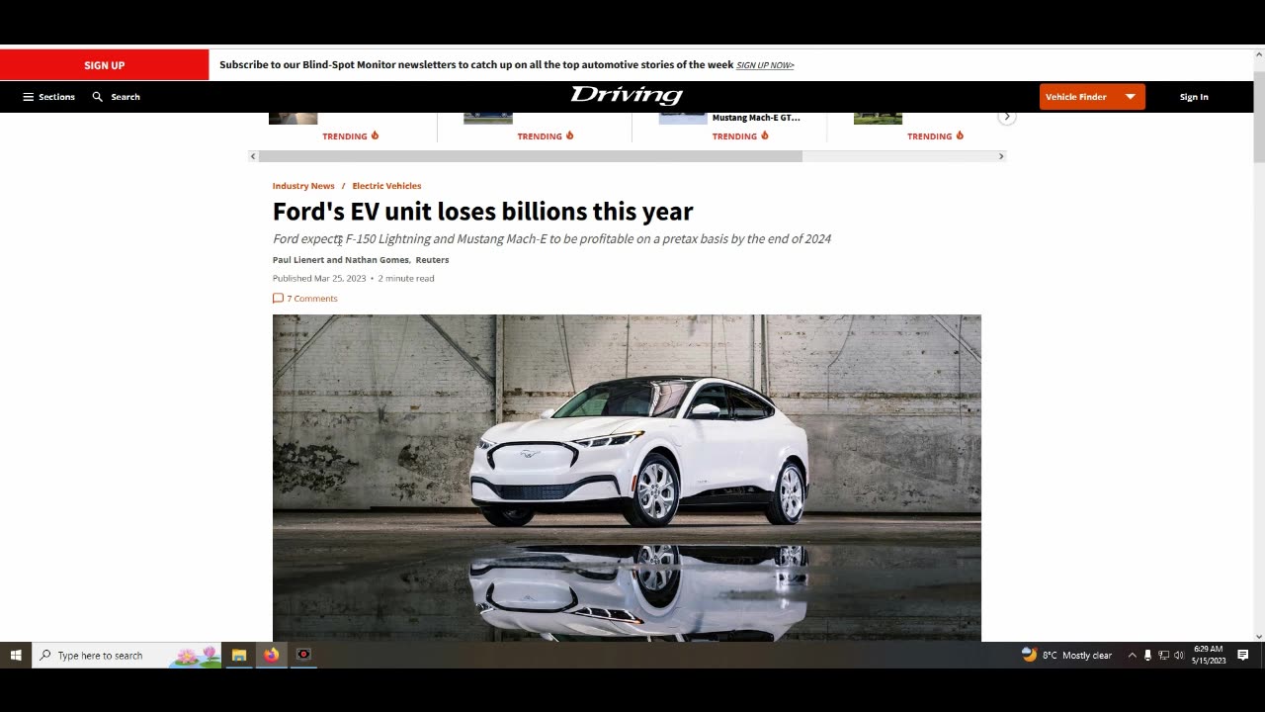The height and width of the screenshot is (712, 1265).
Task: Click the page scrollbar up arrow
Action: coord(1259,55)
